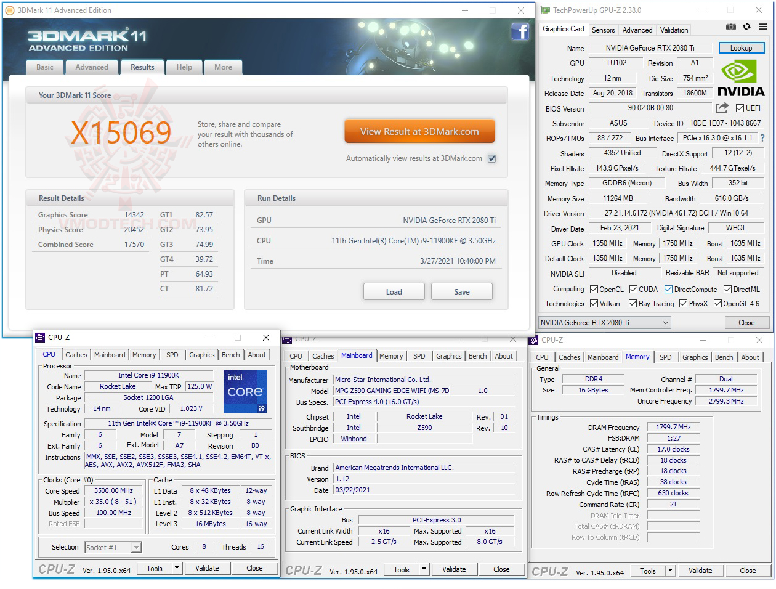Open the About tab in CPU-Z Memory window

750,357
